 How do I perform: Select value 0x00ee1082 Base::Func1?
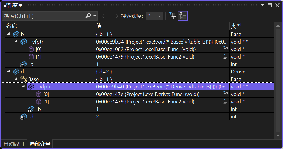146,49
